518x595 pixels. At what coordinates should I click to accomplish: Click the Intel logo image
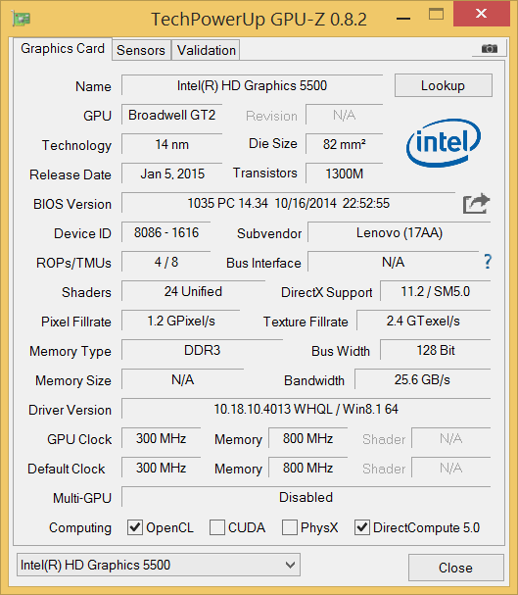point(444,143)
